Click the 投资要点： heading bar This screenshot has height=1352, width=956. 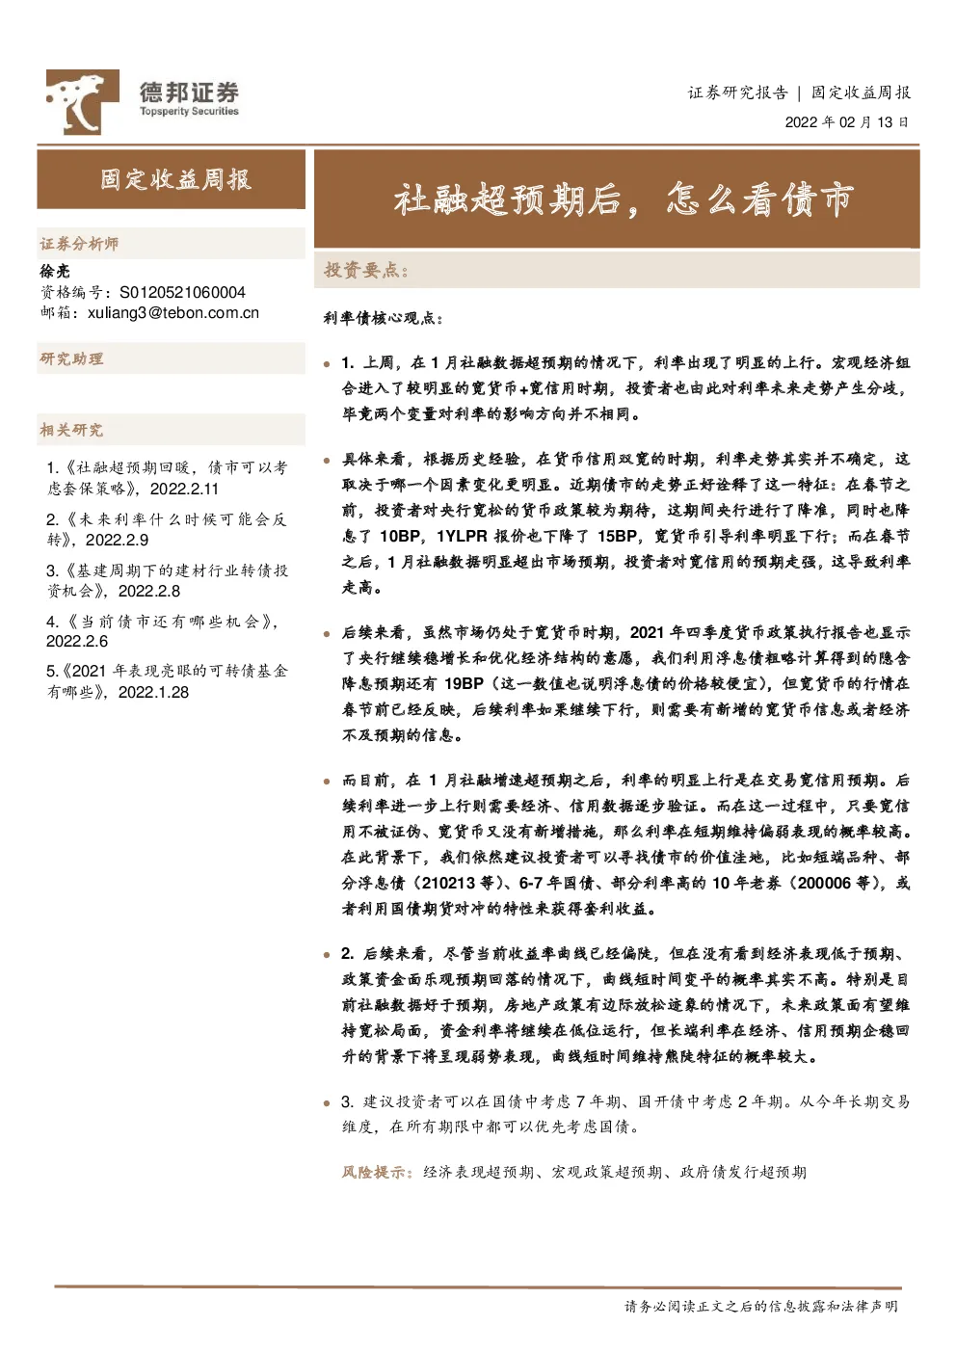click(x=618, y=270)
